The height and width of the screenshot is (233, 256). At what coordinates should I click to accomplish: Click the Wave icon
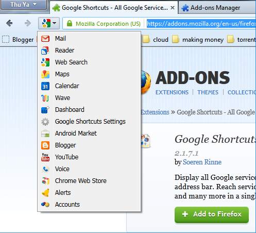(45, 98)
